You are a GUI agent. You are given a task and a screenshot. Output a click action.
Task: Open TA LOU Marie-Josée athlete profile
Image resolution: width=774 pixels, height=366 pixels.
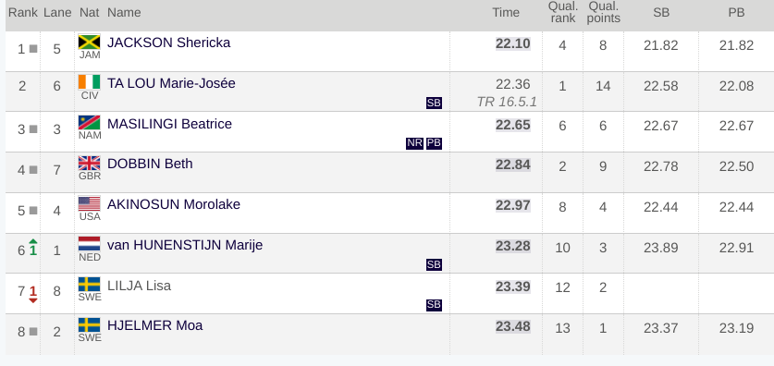tap(171, 83)
